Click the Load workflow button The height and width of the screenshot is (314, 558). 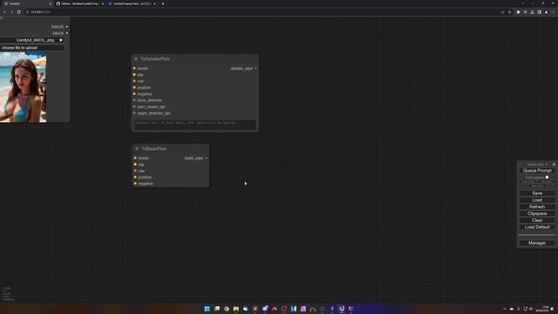(537, 200)
